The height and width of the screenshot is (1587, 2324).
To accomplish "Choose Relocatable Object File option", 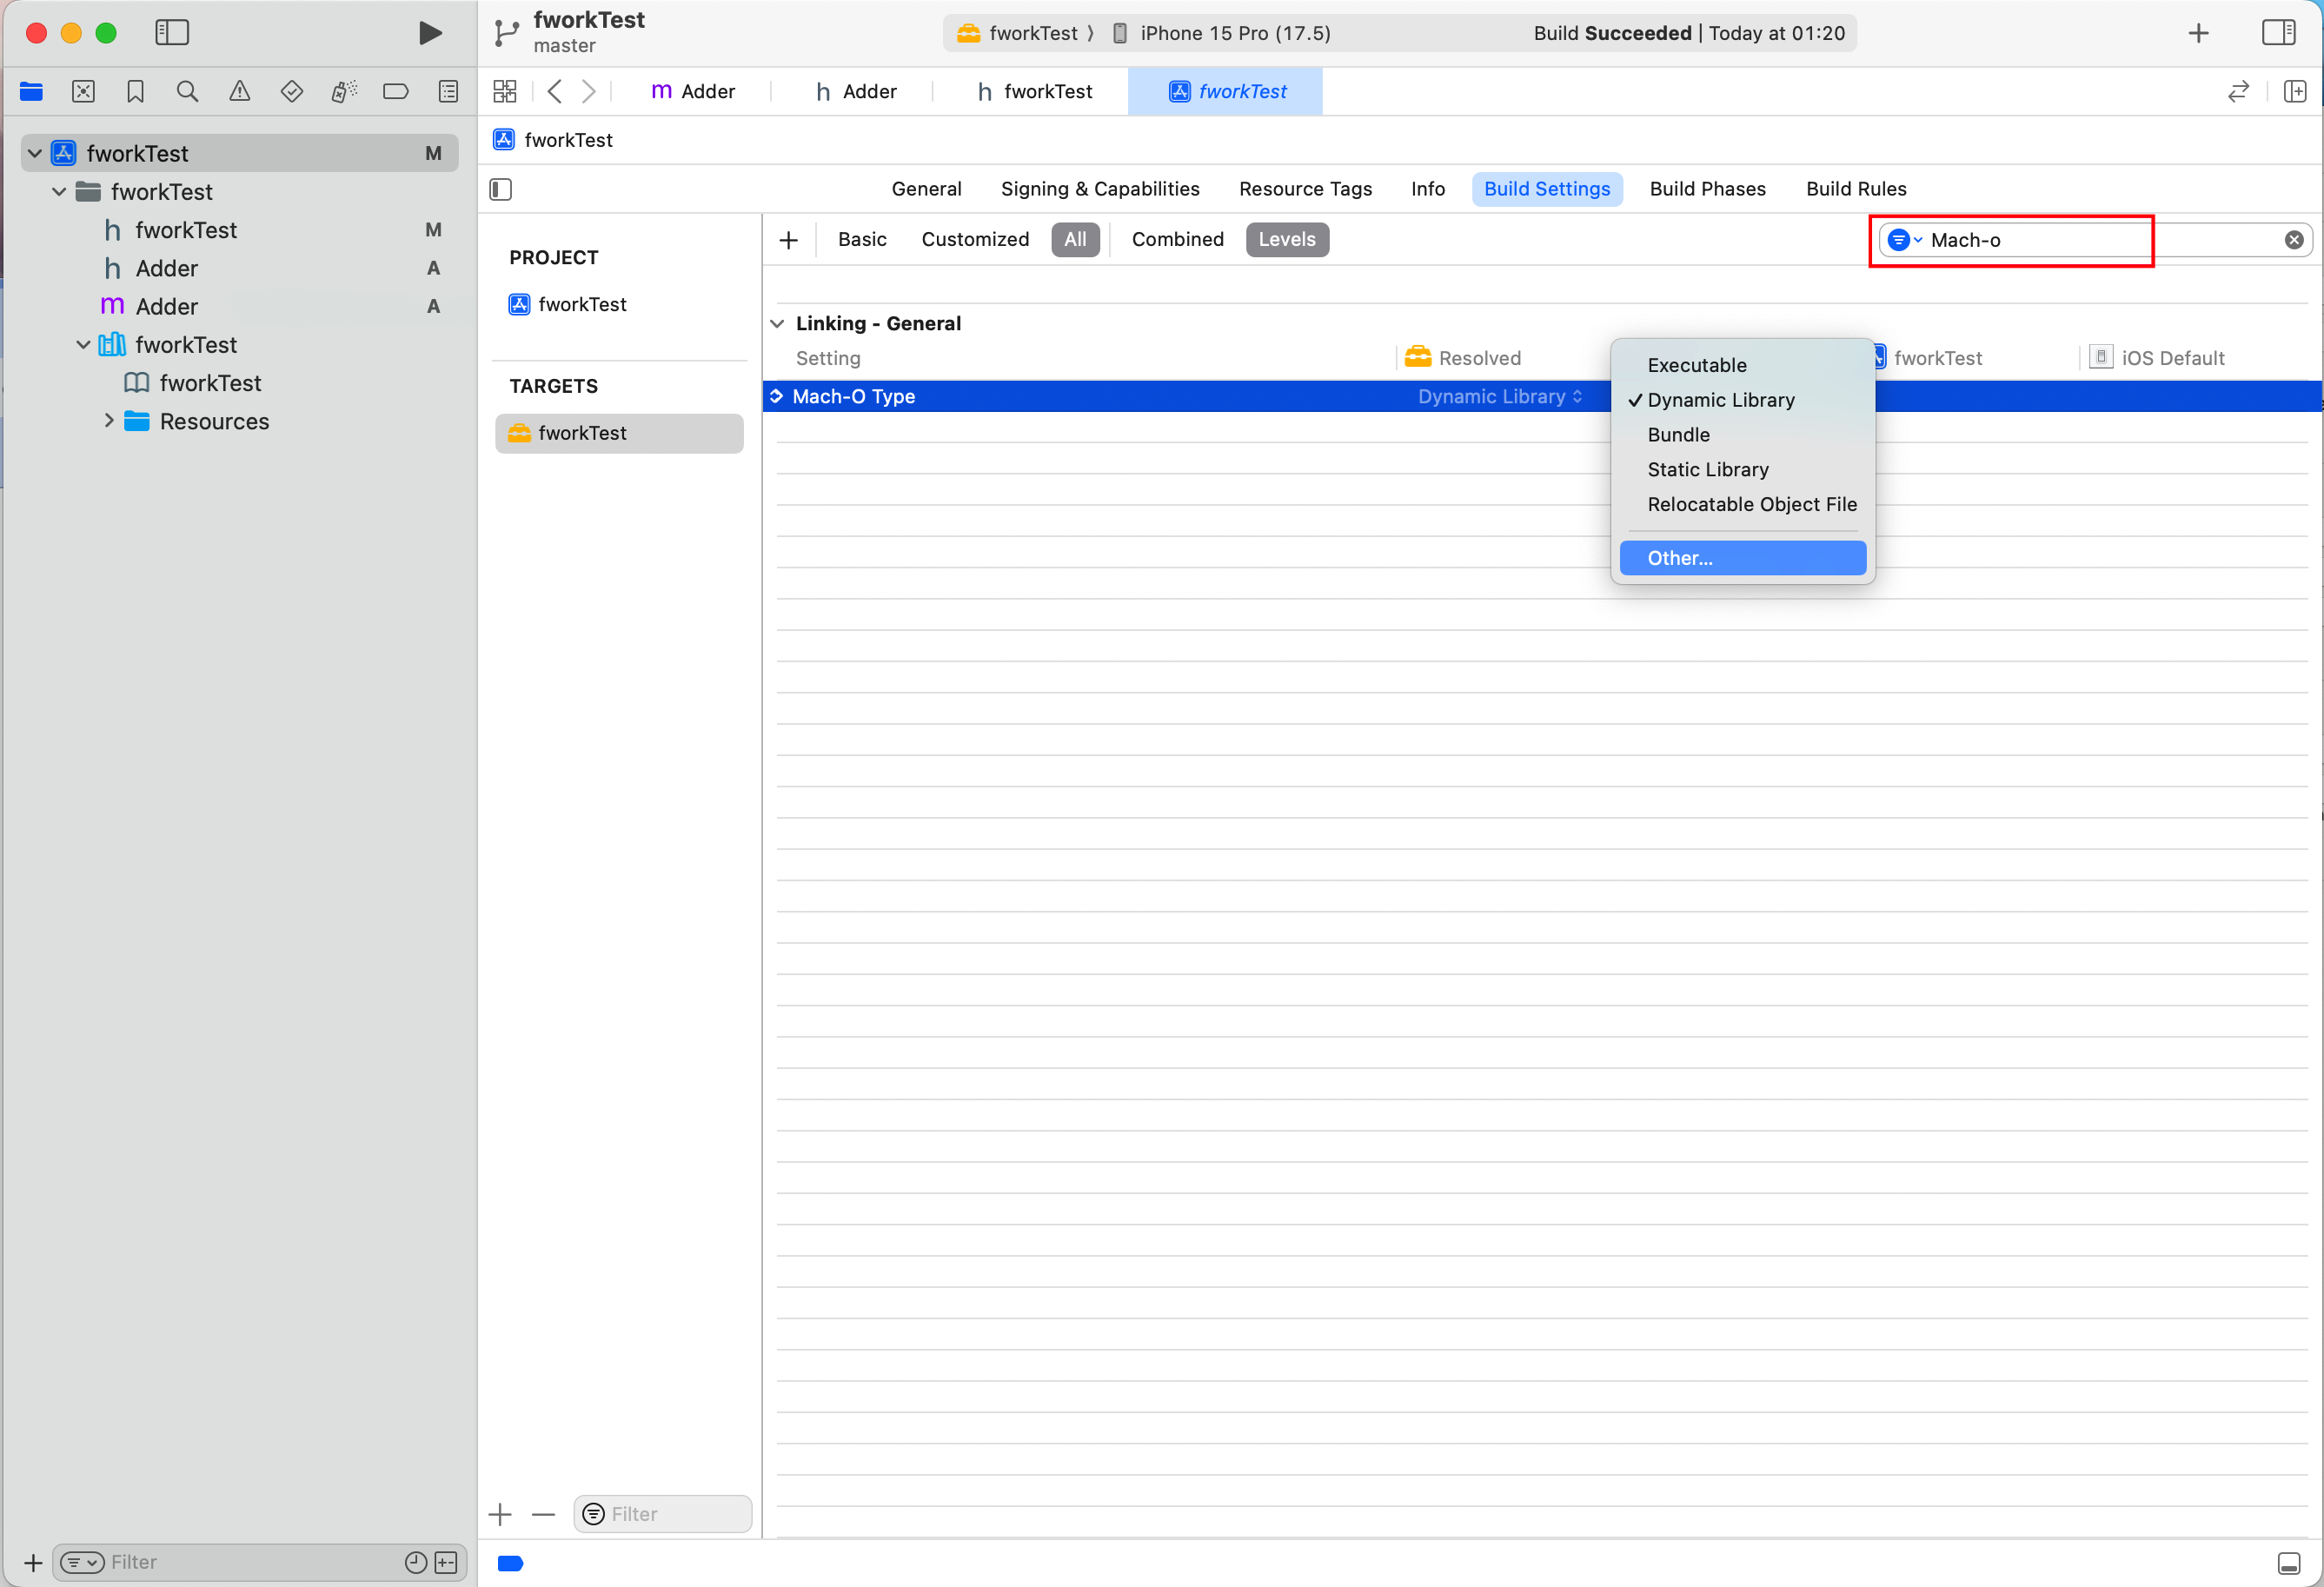I will [x=1742, y=504].
